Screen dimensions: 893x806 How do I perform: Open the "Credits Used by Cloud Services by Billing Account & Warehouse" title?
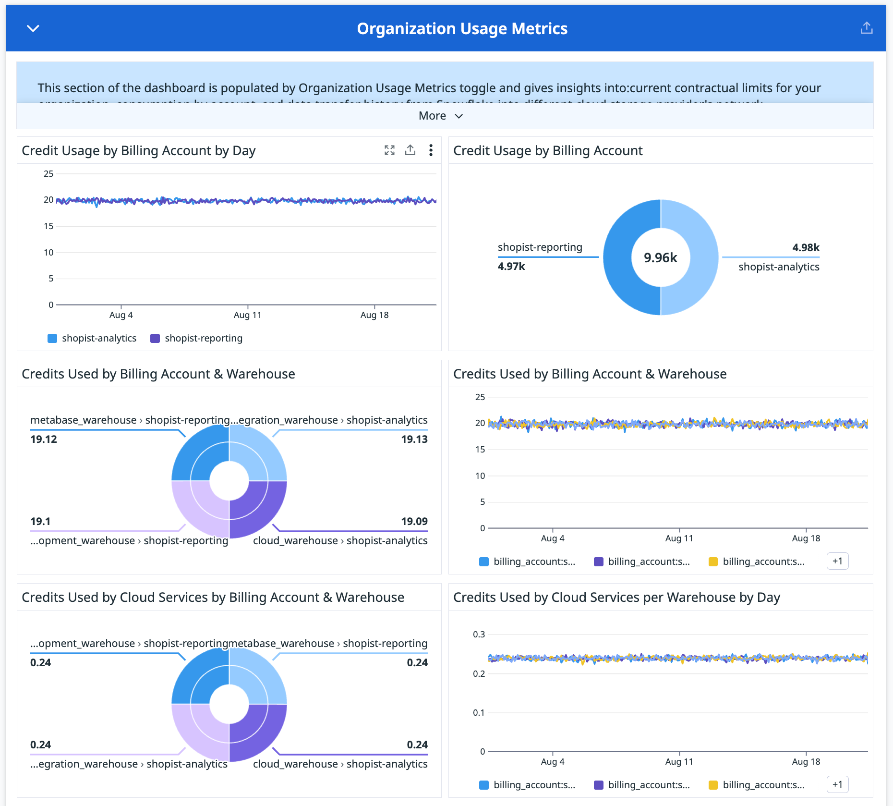coord(213,597)
